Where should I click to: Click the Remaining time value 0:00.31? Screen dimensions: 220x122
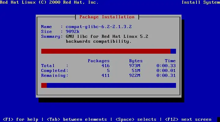coord(166,76)
